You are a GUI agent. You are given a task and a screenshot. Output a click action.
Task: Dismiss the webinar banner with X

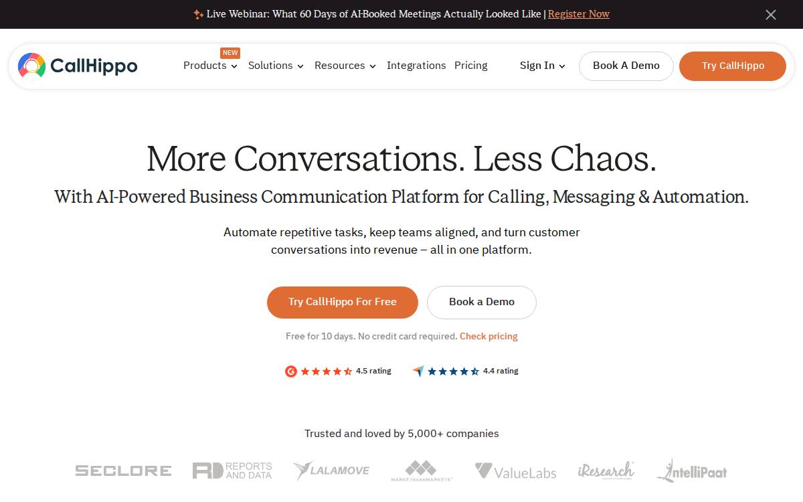click(x=771, y=15)
